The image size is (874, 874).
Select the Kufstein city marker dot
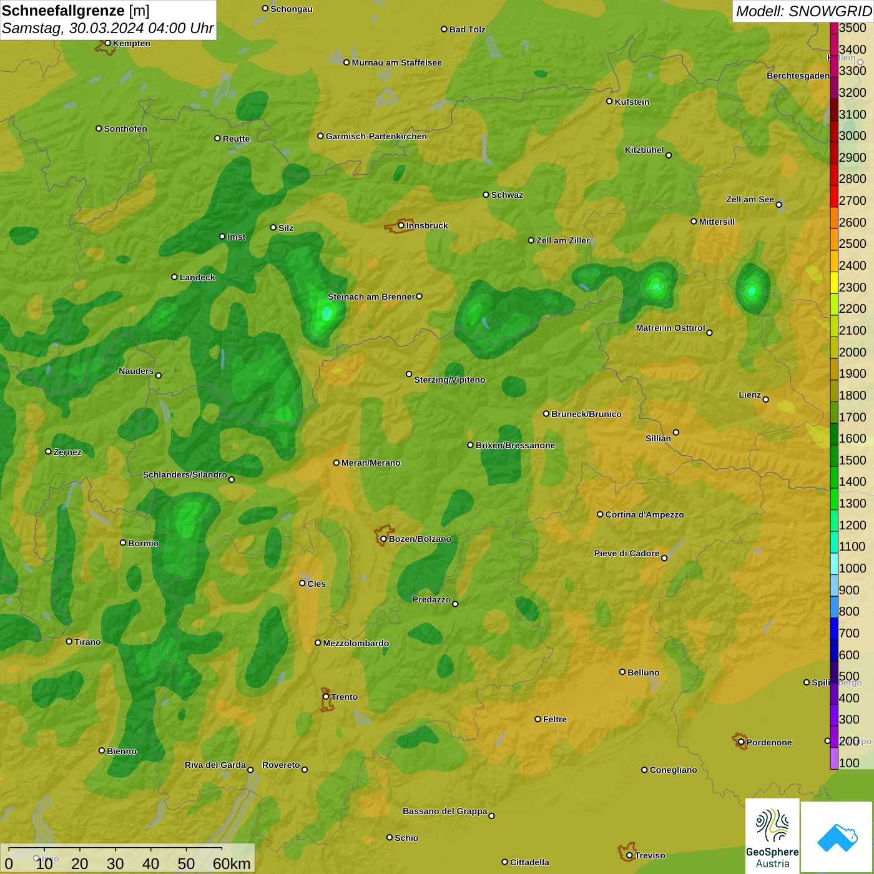pos(609,101)
